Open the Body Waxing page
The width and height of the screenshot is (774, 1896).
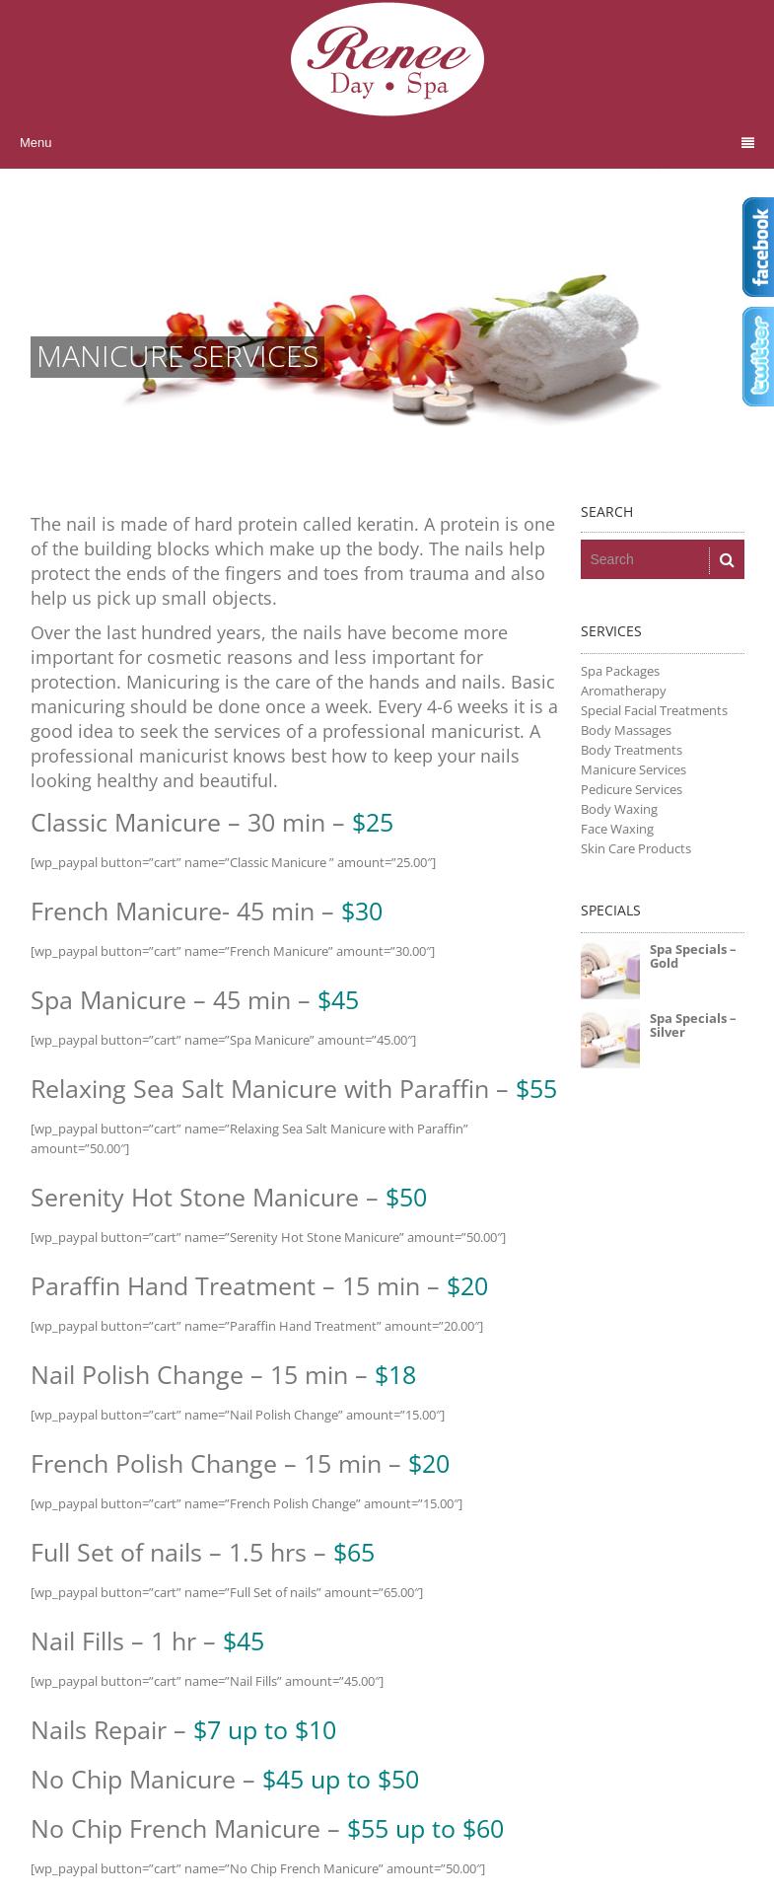(x=618, y=809)
